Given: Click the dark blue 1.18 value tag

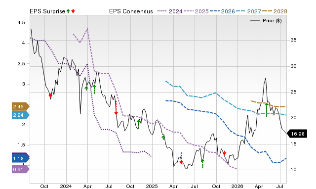Looking at the screenshot, I should (x=21, y=158).
